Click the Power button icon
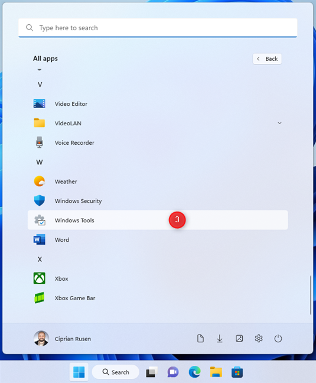This screenshot has width=316, height=383. coord(278,339)
